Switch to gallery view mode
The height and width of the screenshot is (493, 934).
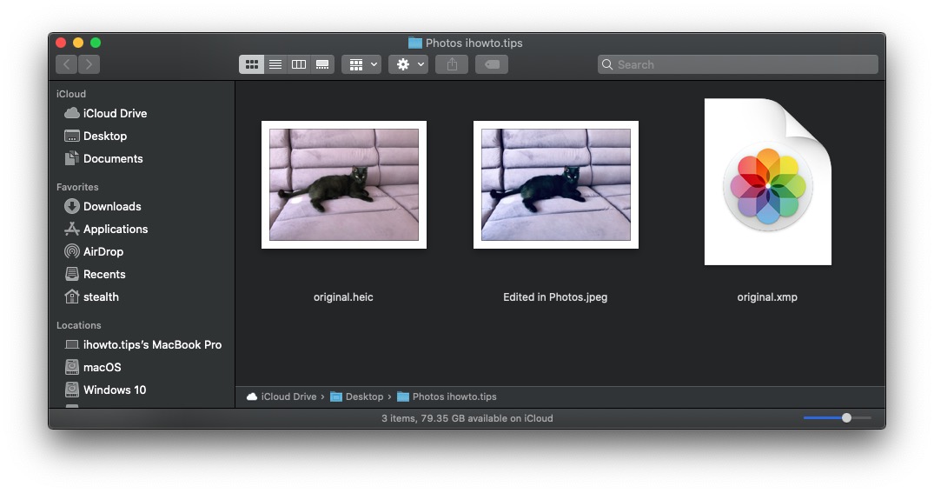click(322, 64)
